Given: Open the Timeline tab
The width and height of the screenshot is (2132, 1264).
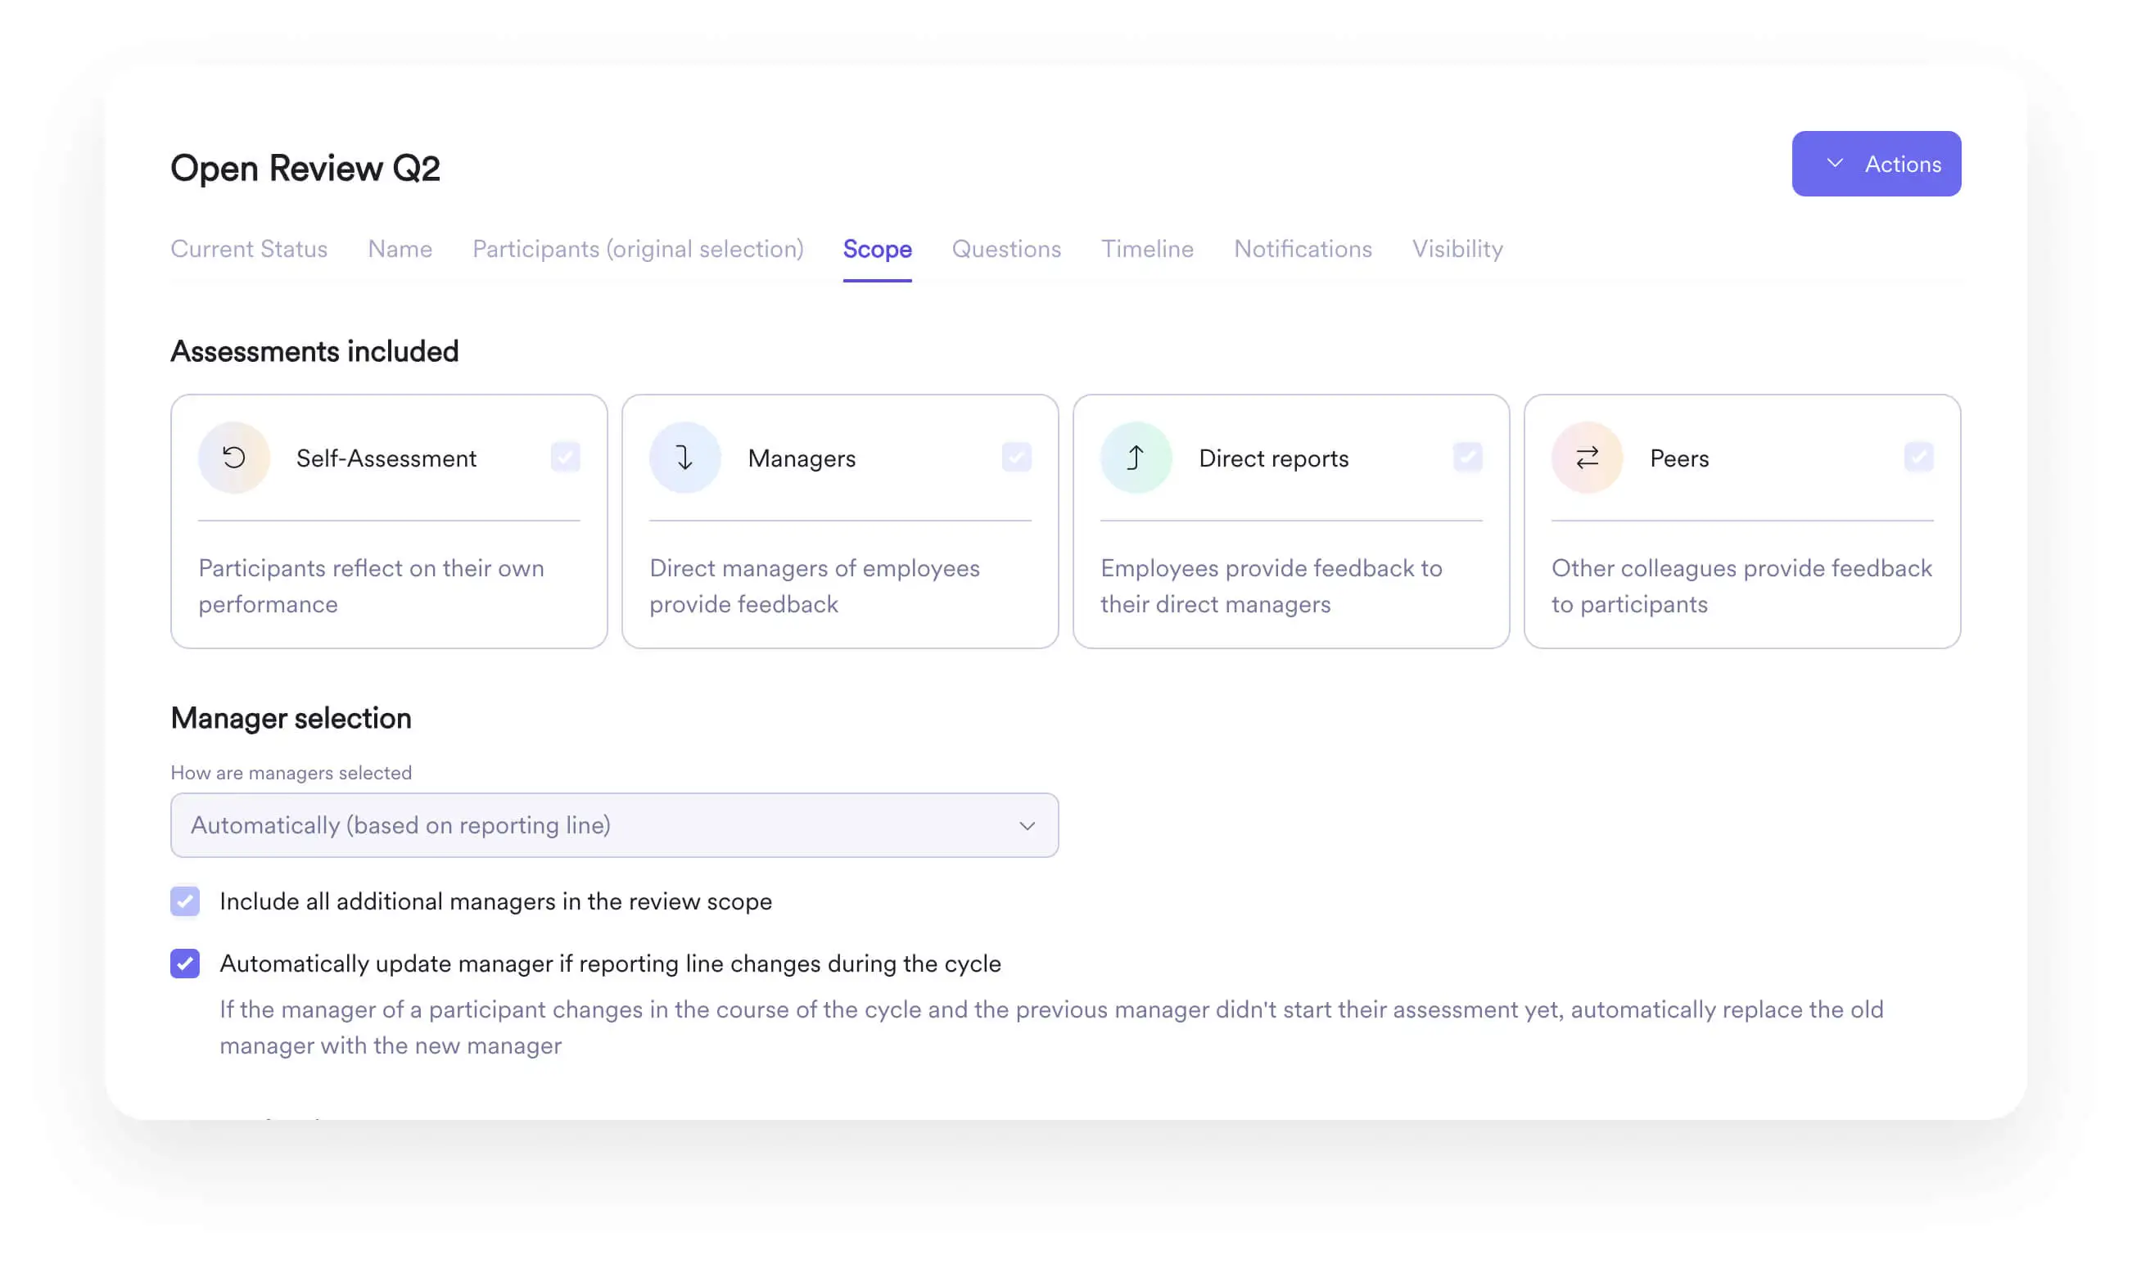Looking at the screenshot, I should click(1147, 249).
